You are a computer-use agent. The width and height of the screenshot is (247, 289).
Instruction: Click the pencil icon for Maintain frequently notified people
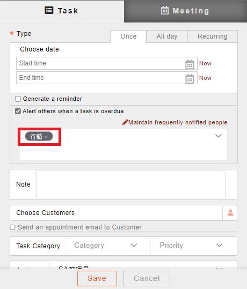coord(125,122)
